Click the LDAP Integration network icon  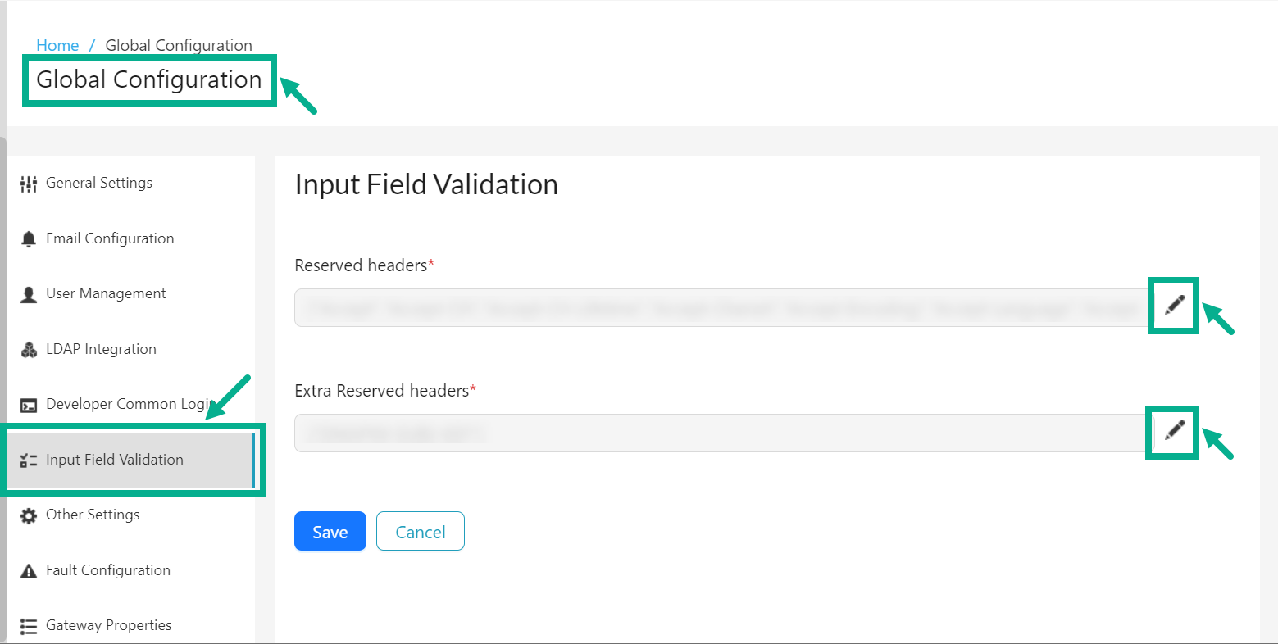[28, 348]
